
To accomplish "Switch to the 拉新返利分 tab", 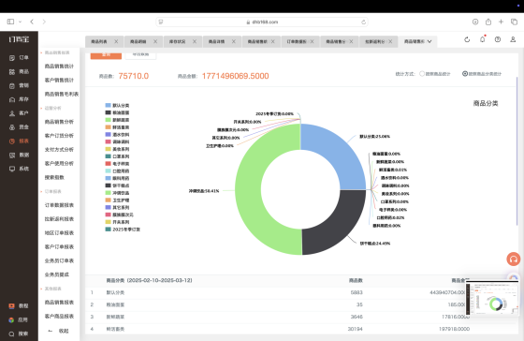I will click(374, 41).
